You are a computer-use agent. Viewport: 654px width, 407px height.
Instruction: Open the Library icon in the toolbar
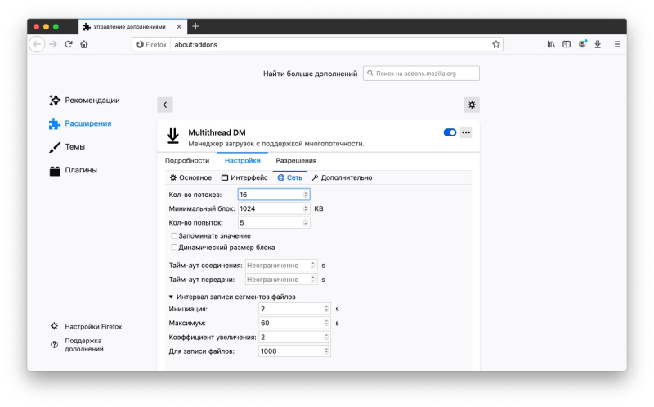551,44
